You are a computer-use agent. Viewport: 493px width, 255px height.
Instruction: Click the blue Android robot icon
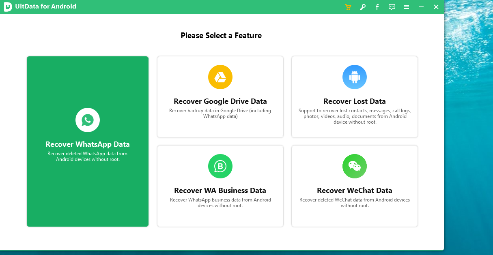pyautogui.click(x=355, y=77)
